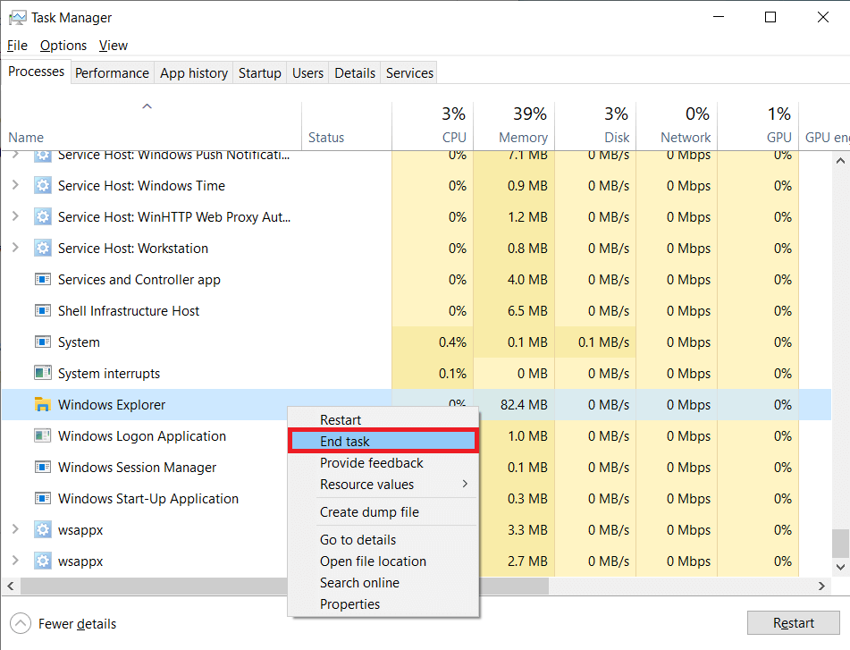Image resolution: width=850 pixels, height=650 pixels.
Task: Click the Task Manager icon in the title bar
Action: (x=18, y=17)
